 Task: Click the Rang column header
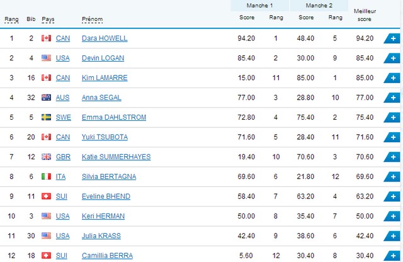tap(11, 20)
